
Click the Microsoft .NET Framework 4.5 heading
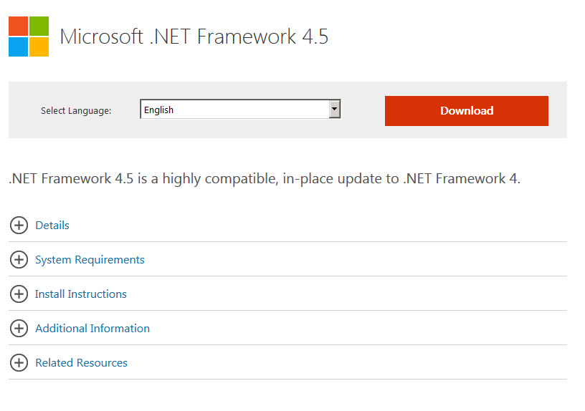pyautogui.click(x=194, y=37)
